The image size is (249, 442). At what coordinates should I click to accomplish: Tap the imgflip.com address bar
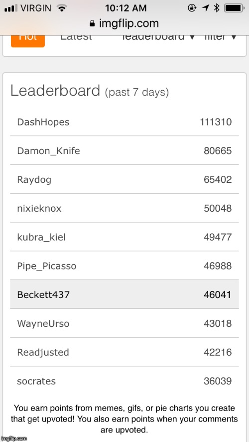tap(124, 23)
